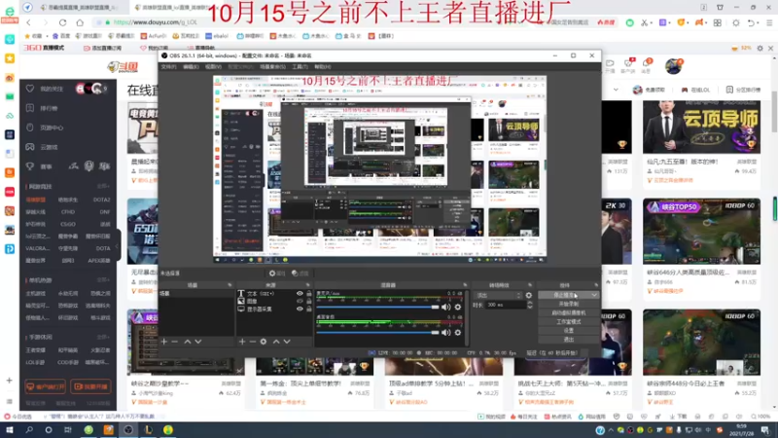Screen dimensions: 778x438
Task: Open the View menu in OBS
Action: click(213, 66)
